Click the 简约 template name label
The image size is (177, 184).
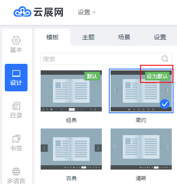pos(141,120)
